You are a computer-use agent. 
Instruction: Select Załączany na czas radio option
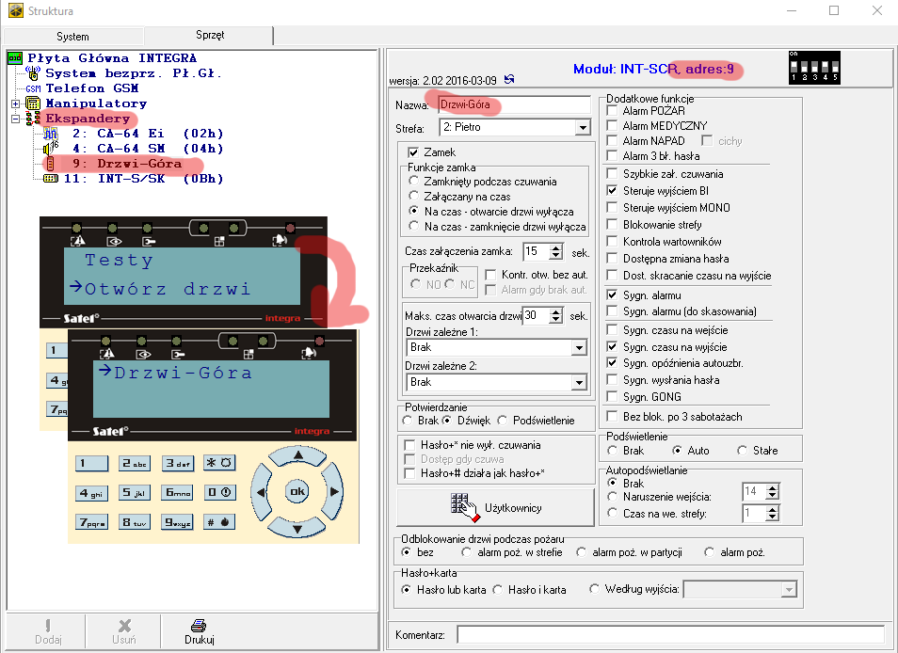(413, 196)
